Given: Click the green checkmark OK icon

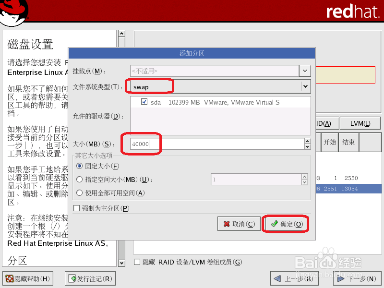Looking at the screenshot, I should [274, 223].
